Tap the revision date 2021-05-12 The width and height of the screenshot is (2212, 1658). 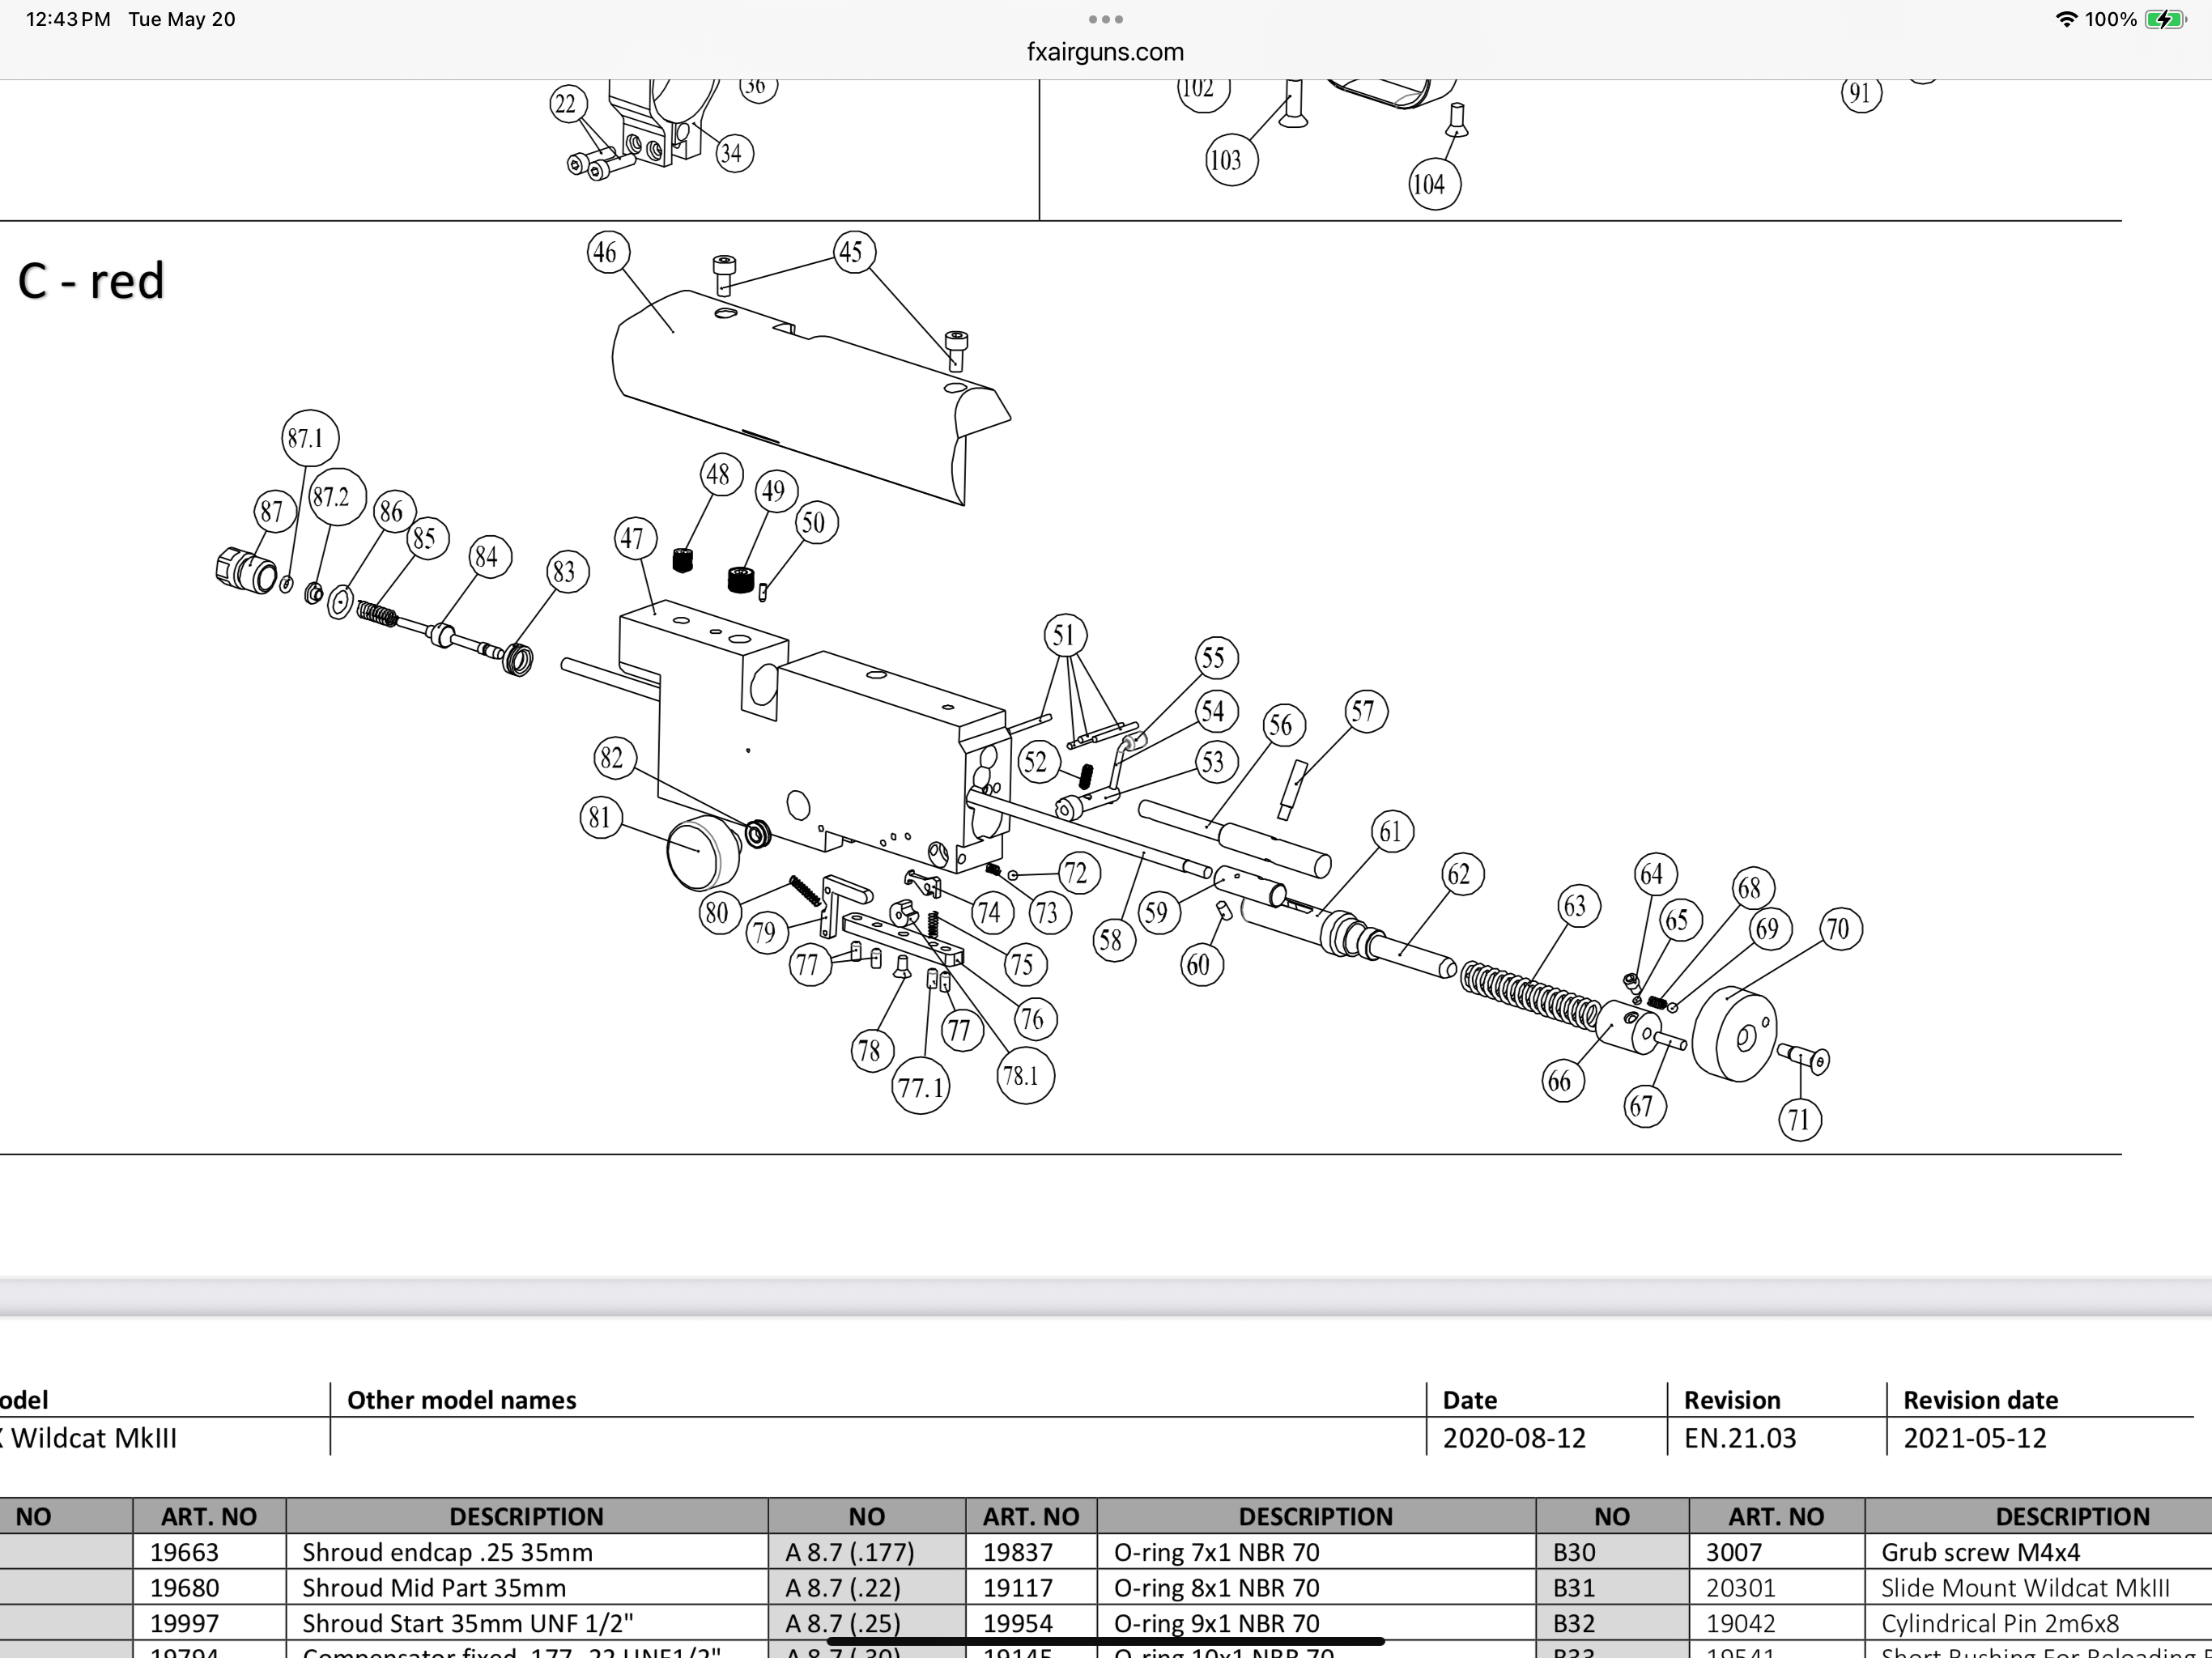coord(1975,1438)
